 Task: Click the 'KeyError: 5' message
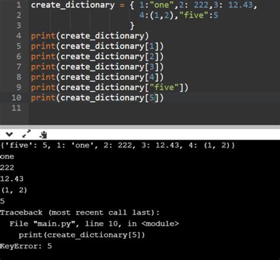click(26, 246)
